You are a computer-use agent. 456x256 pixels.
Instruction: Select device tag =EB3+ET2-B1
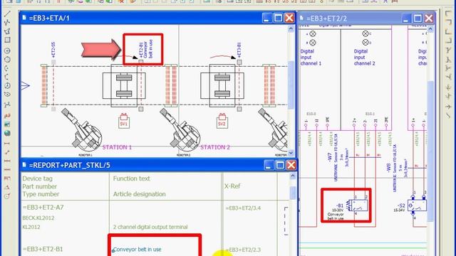click(x=43, y=250)
